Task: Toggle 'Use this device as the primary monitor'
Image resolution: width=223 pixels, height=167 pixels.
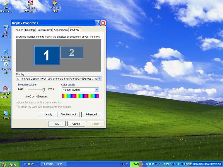Action: tap(18, 102)
